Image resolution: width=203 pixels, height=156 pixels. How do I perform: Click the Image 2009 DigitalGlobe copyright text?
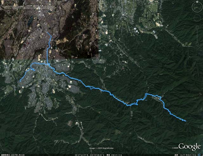tap(101, 148)
